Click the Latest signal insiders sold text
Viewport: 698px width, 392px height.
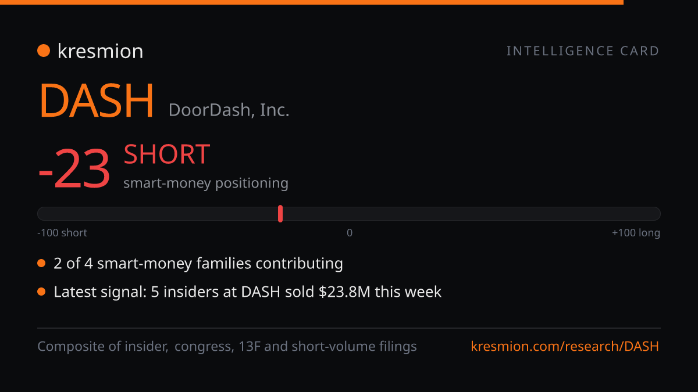coord(248,292)
